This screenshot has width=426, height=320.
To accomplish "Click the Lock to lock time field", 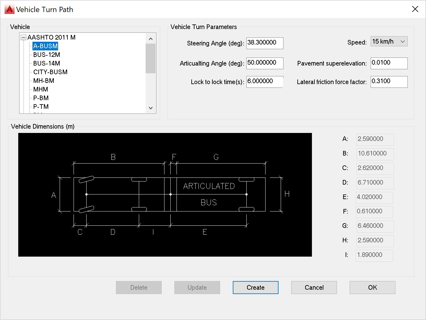I will [265, 82].
